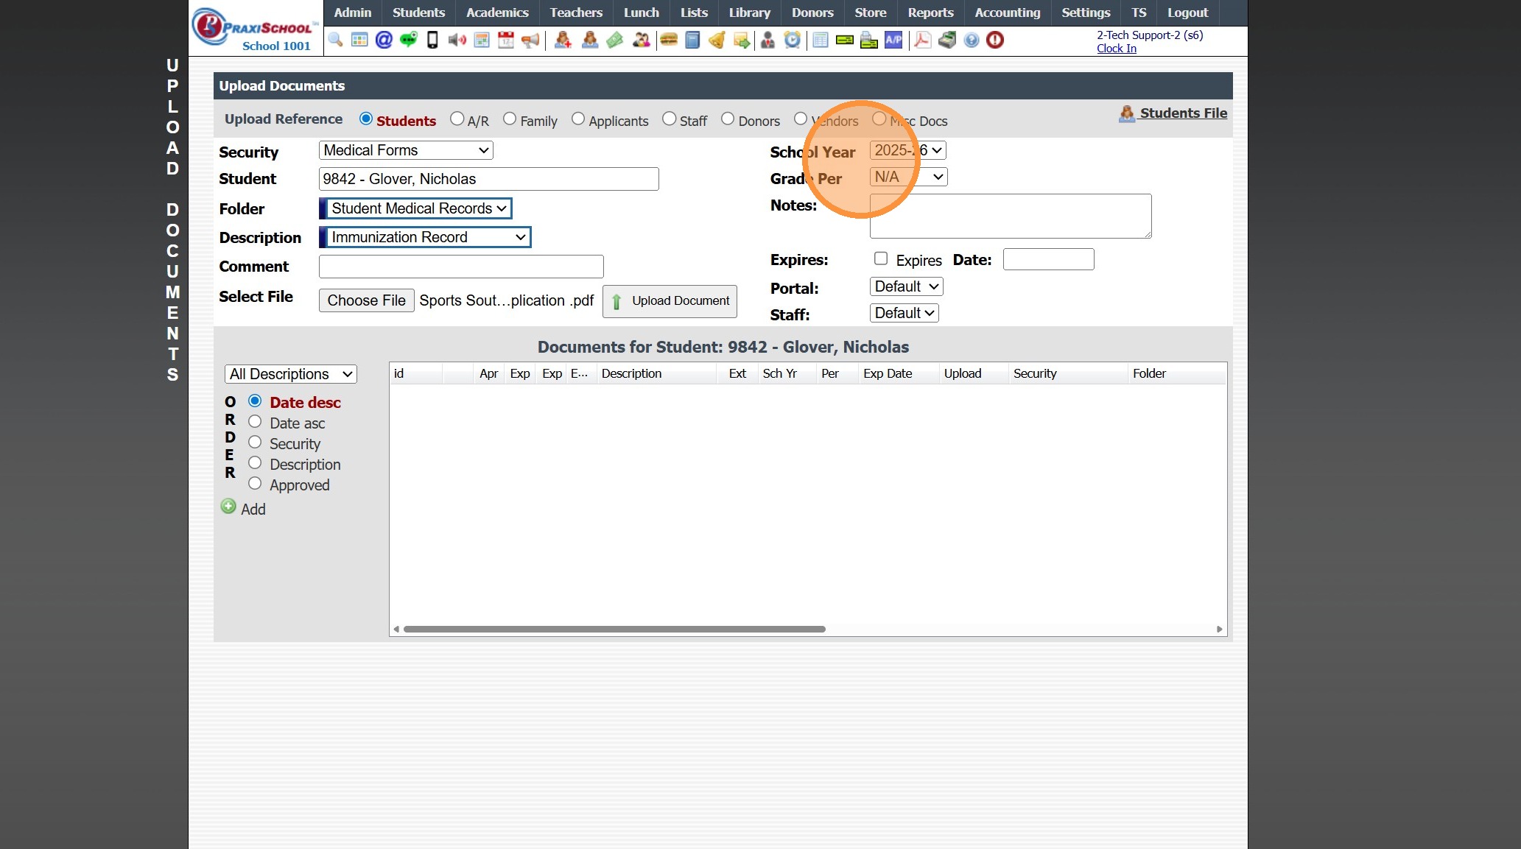The height and width of the screenshot is (849, 1521).
Task: Expand the Folder Student Medical Records dropdown
Action: pos(418,208)
